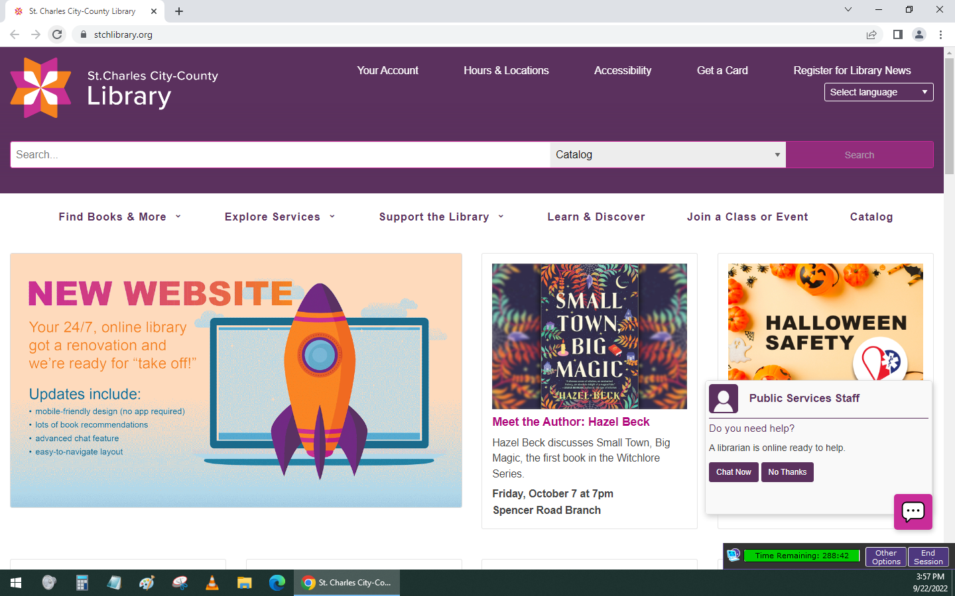
Task: Click the Other Options button
Action: (886, 557)
